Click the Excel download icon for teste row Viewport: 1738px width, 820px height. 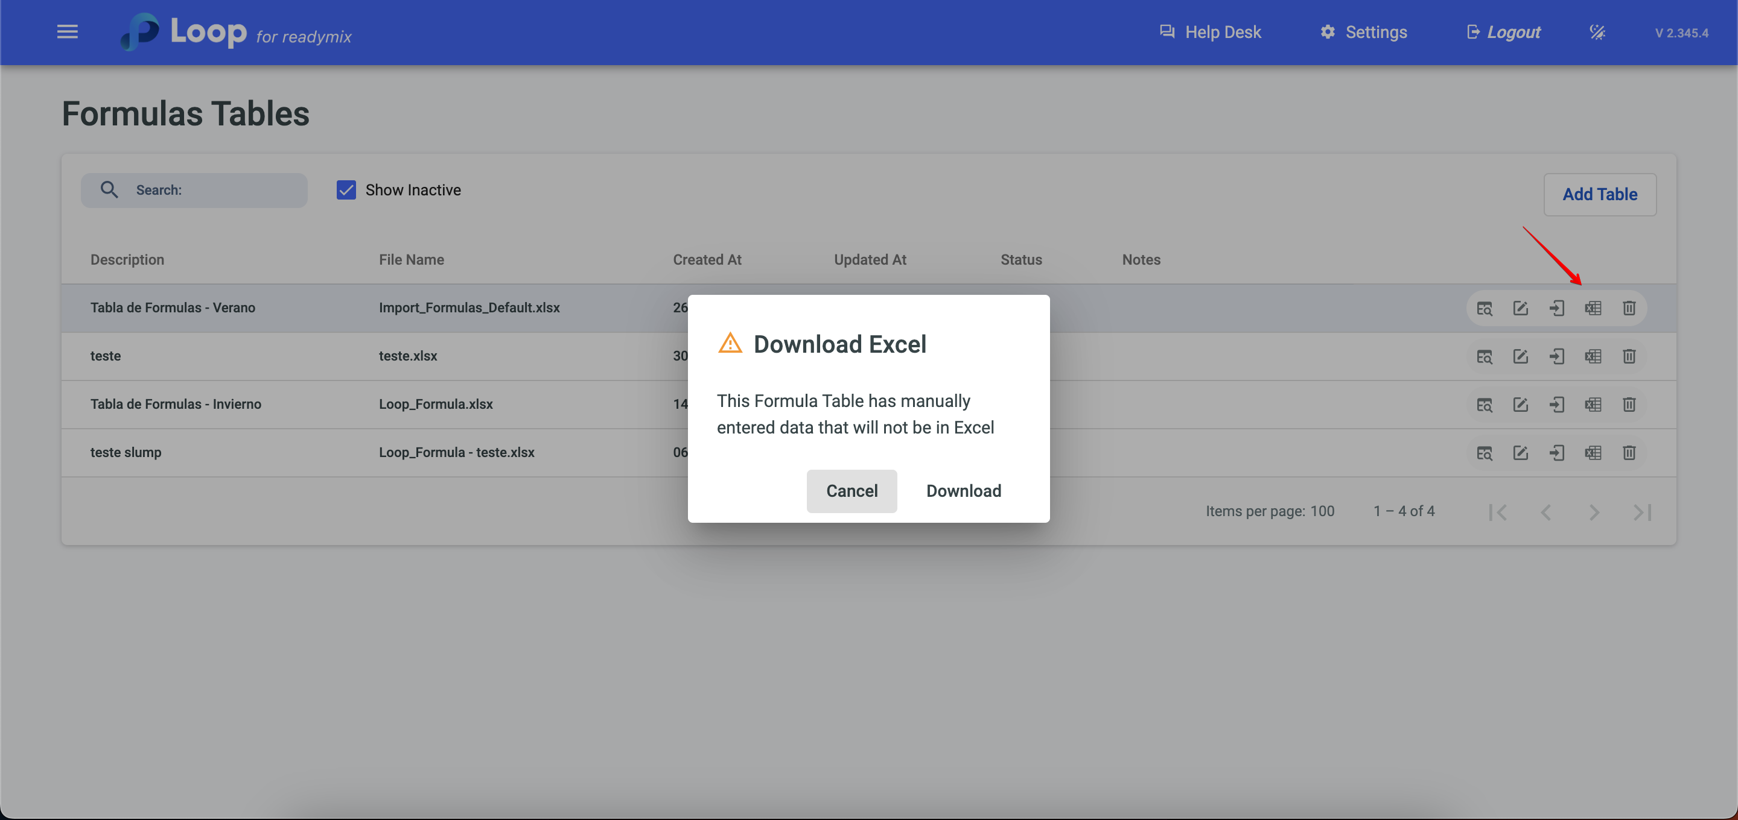pos(1593,356)
